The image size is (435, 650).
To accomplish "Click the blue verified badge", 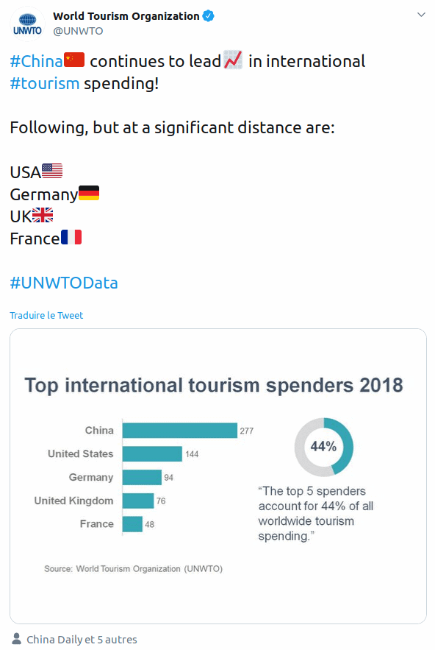I will (208, 16).
